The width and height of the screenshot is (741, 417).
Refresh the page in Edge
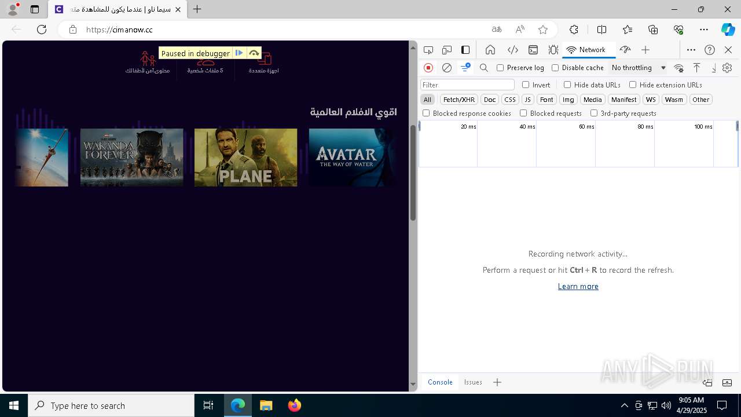pyautogui.click(x=42, y=30)
